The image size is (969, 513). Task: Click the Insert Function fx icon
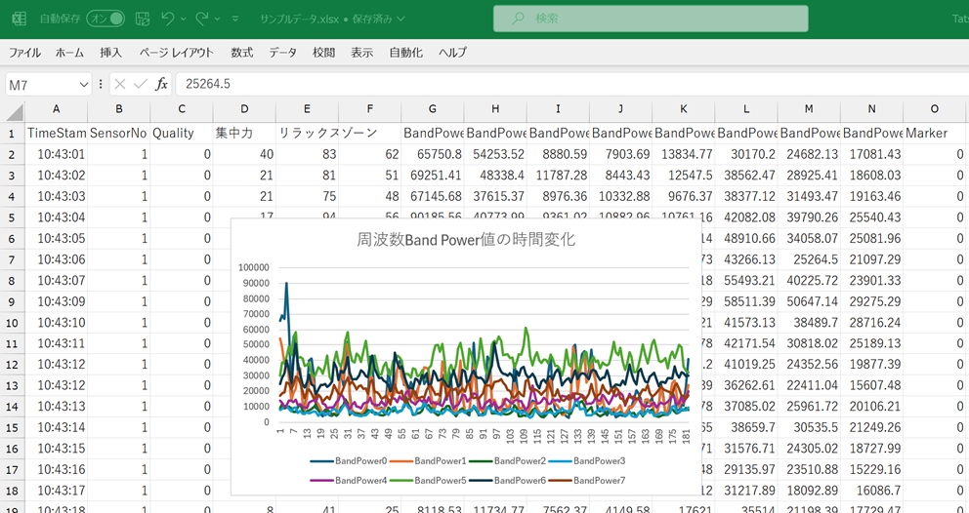162,85
